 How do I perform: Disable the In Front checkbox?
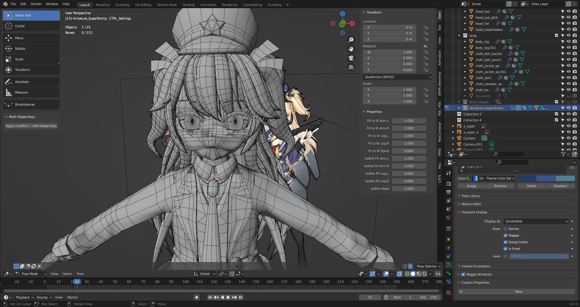pos(505,249)
